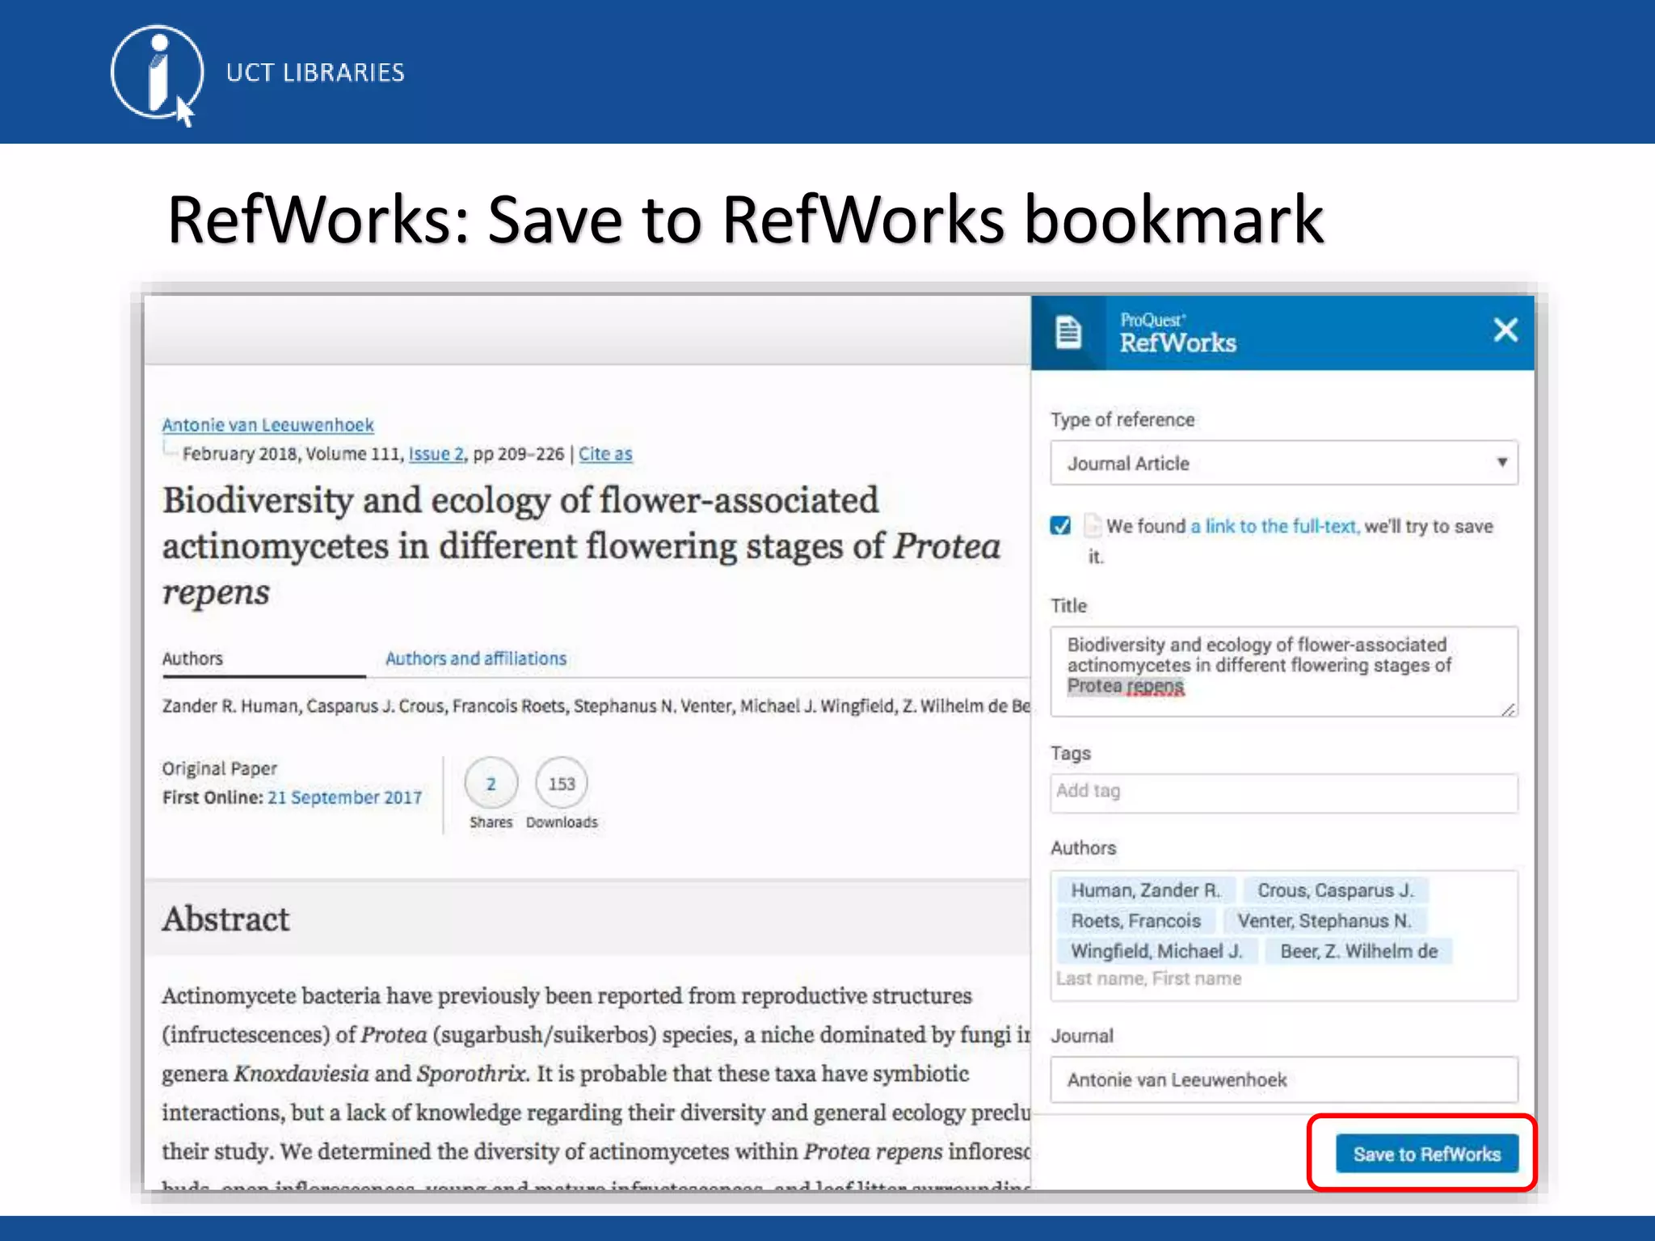This screenshot has width=1655, height=1241.
Task: Select author tag Venter, Stephanus N.
Action: [1324, 921]
